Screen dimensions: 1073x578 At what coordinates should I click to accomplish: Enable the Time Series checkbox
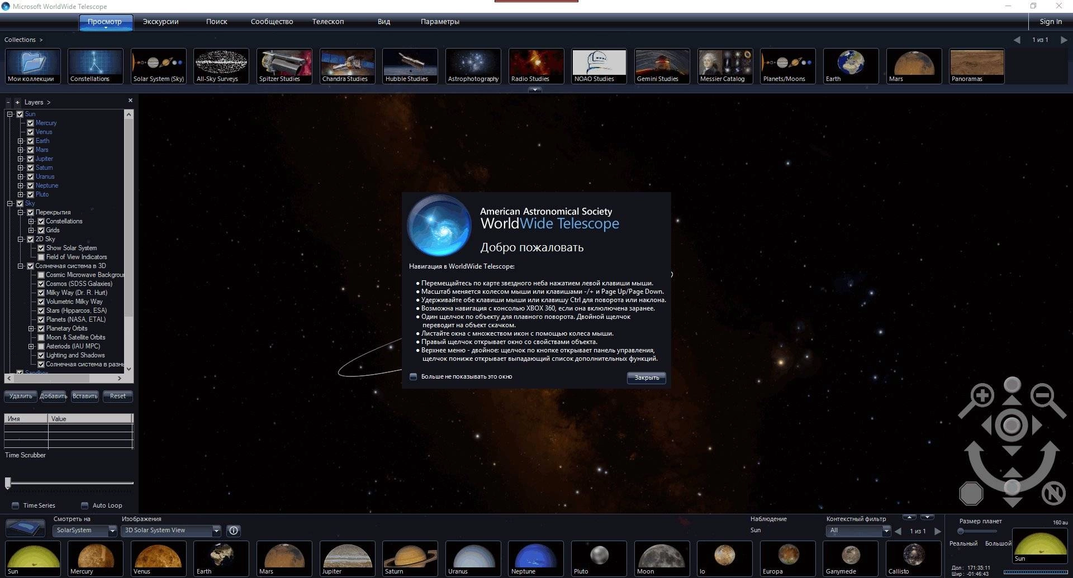click(16, 505)
